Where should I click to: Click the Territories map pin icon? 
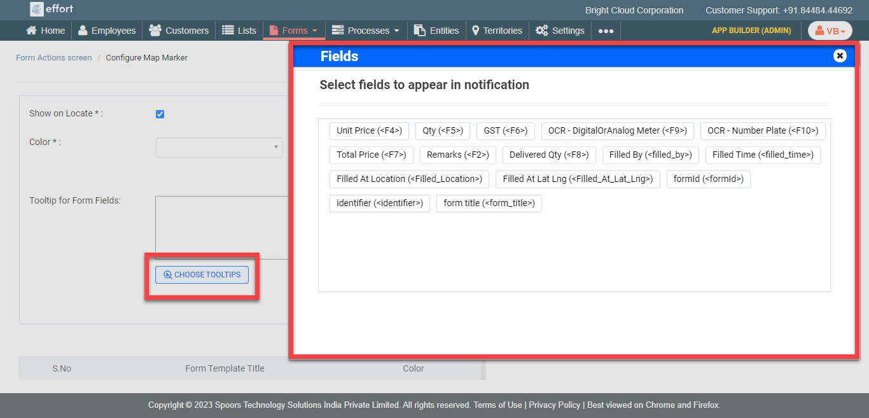tap(475, 31)
